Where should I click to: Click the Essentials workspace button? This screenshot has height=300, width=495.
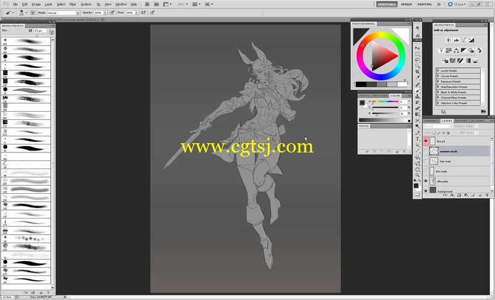pos(387,4)
